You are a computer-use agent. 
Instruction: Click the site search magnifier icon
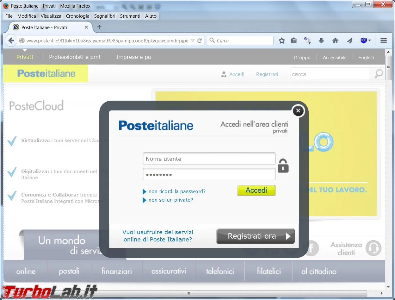coord(379,74)
